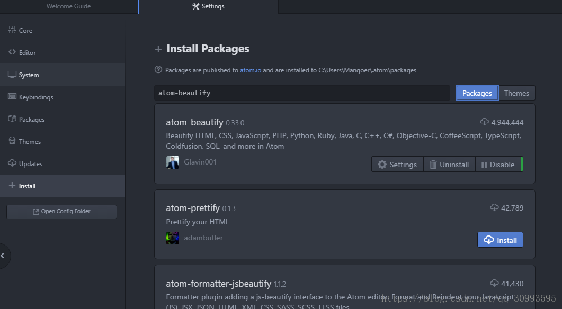The width and height of the screenshot is (562, 309).
Task: Open atom-formatter-jsbeautify package title
Action: (219, 284)
